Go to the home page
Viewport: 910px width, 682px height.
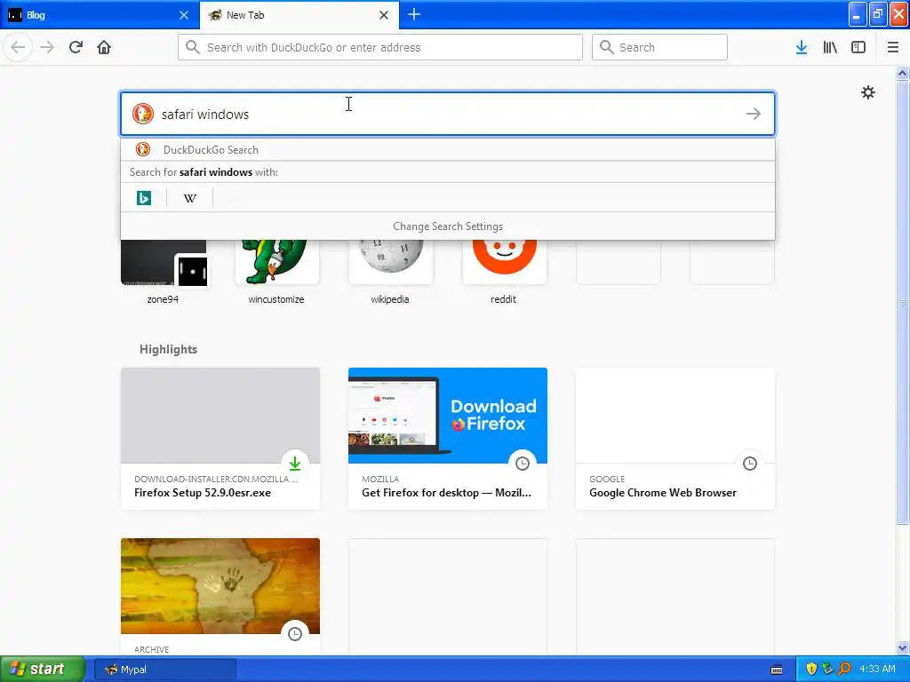(x=104, y=47)
